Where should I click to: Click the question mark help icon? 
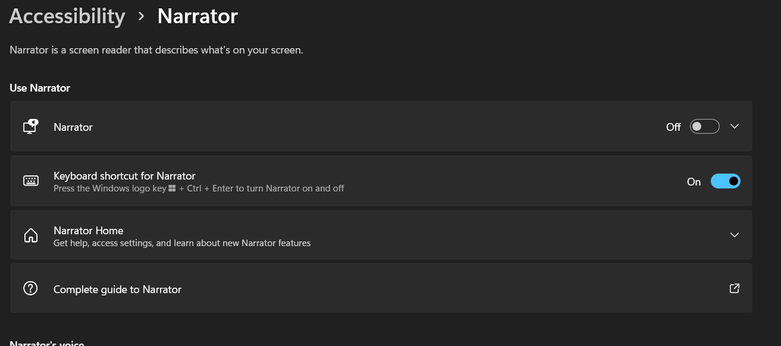(30, 288)
